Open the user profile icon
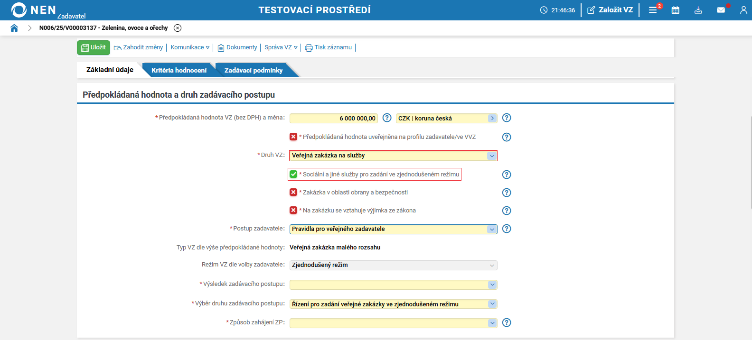Image resolution: width=752 pixels, height=340 pixels. click(x=743, y=10)
